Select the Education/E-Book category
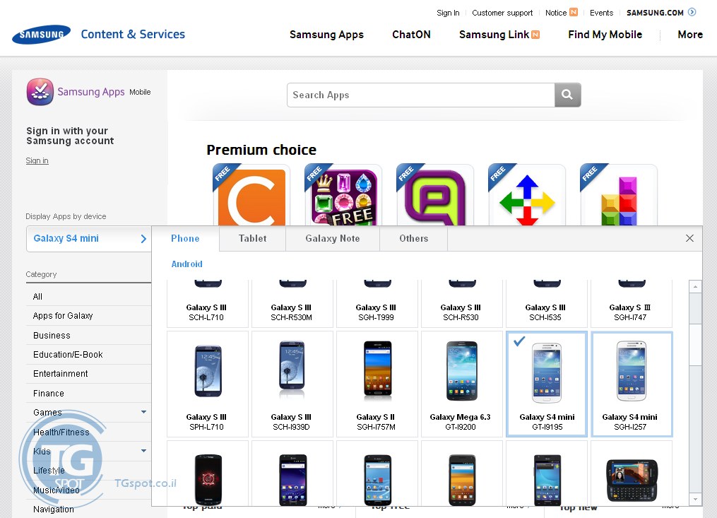 coord(88,355)
